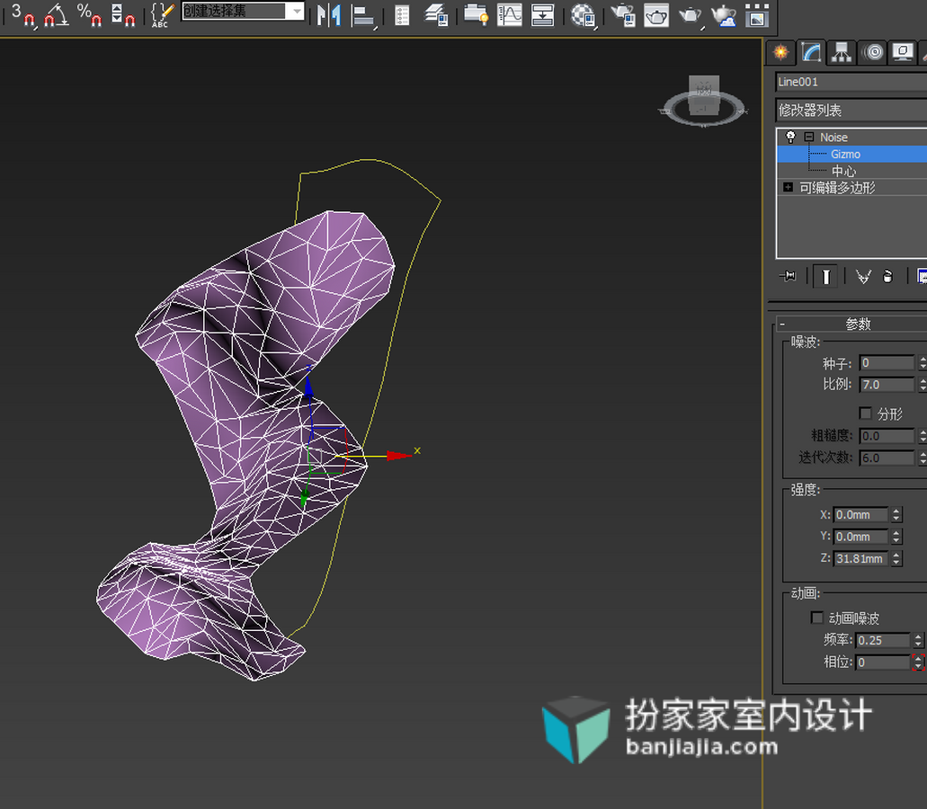927x809 pixels.
Task: Click the 比例 (Scale) value field
Action: (887, 385)
